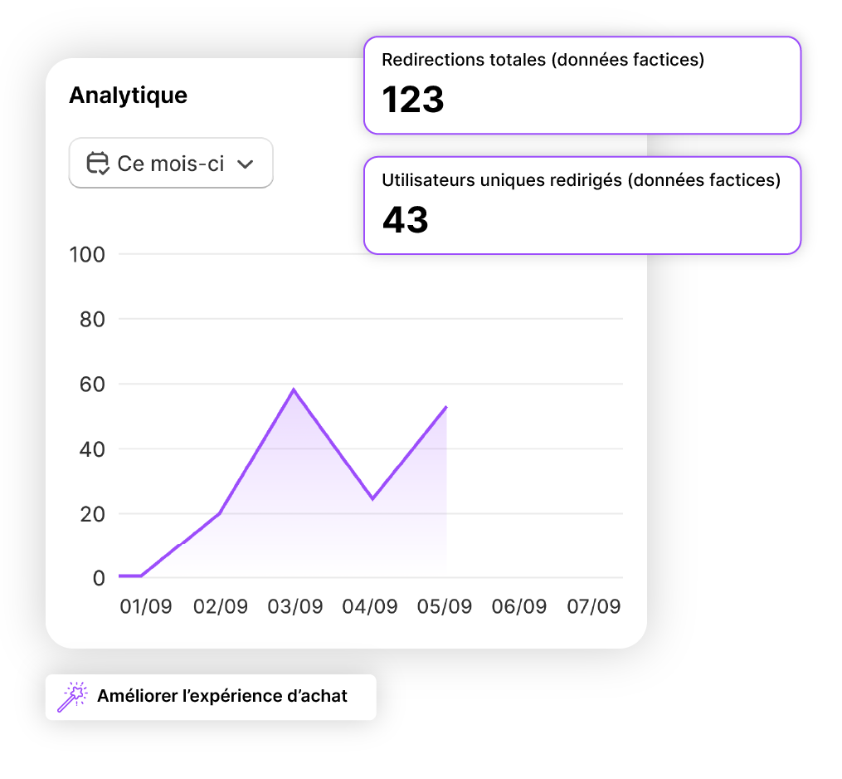Click the 123 total redirections value
This screenshot has width=842, height=779.
[413, 100]
